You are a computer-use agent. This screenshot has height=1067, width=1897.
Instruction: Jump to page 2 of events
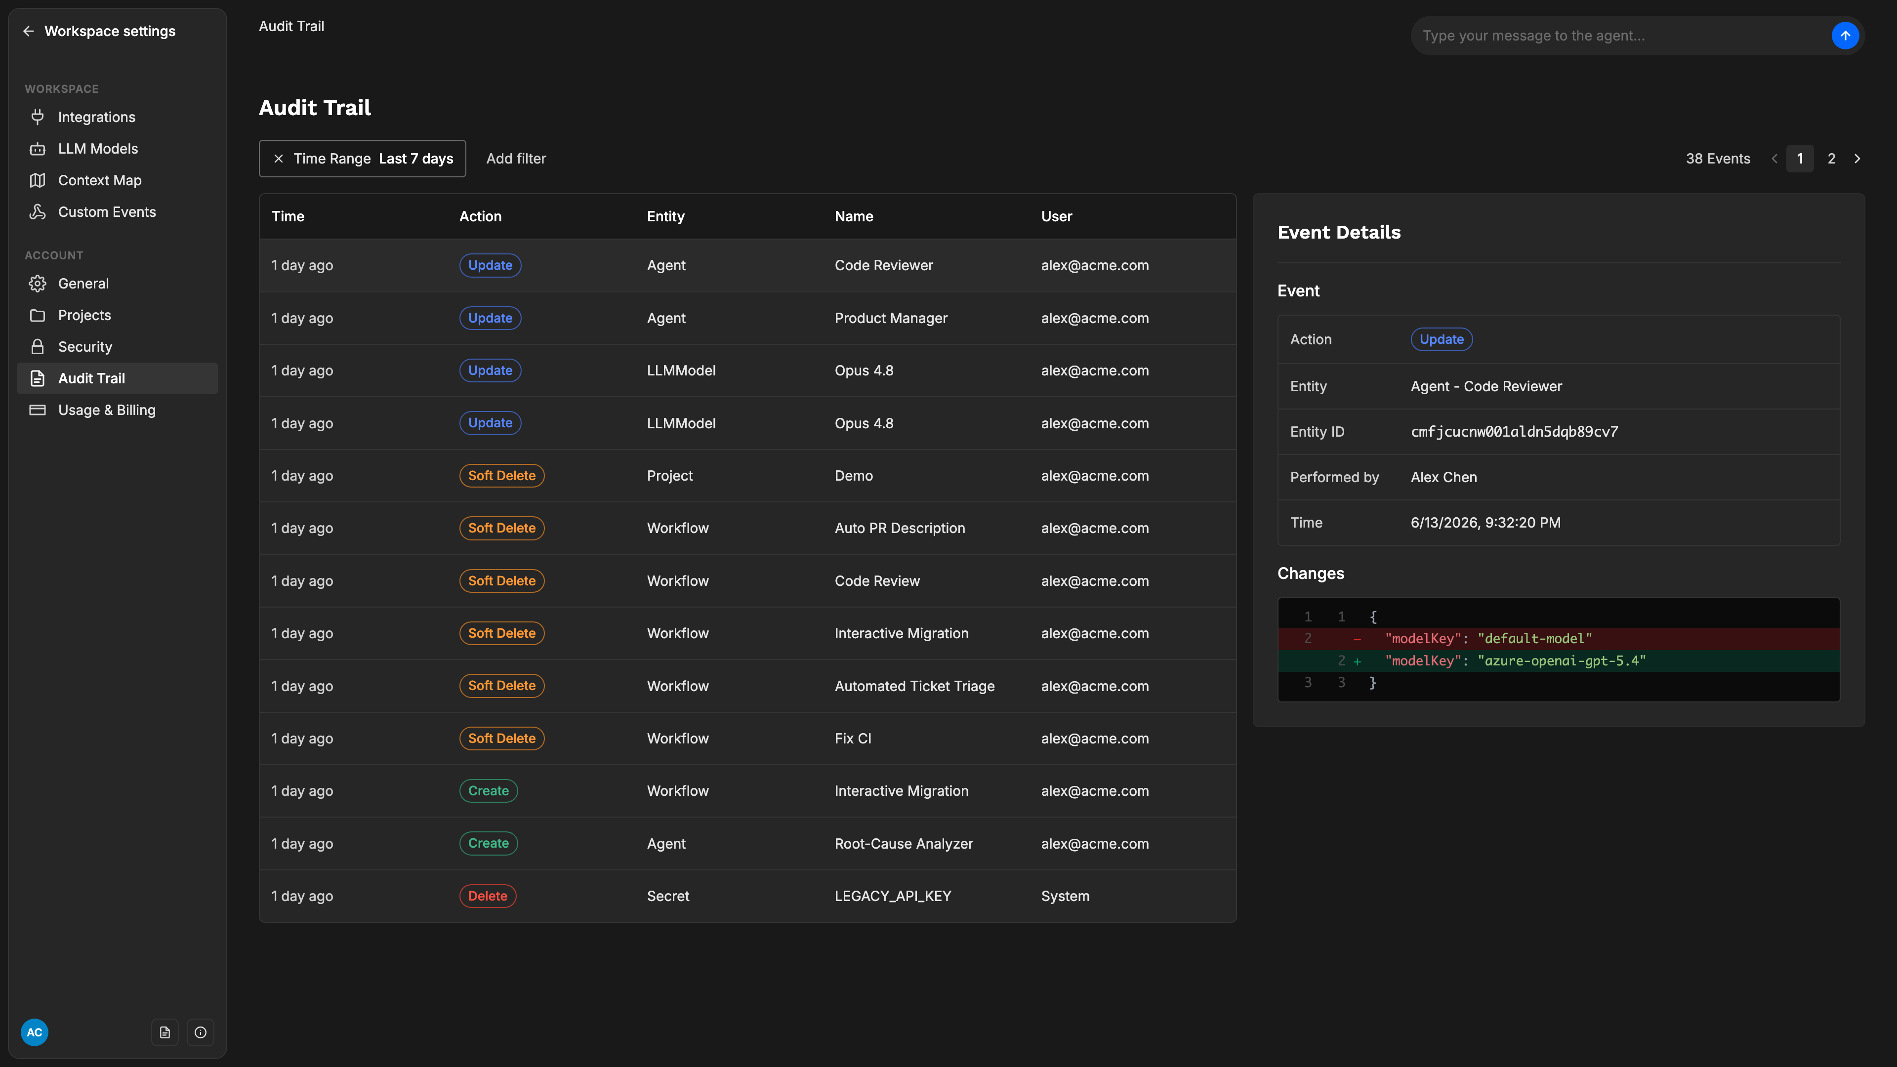(x=1831, y=158)
